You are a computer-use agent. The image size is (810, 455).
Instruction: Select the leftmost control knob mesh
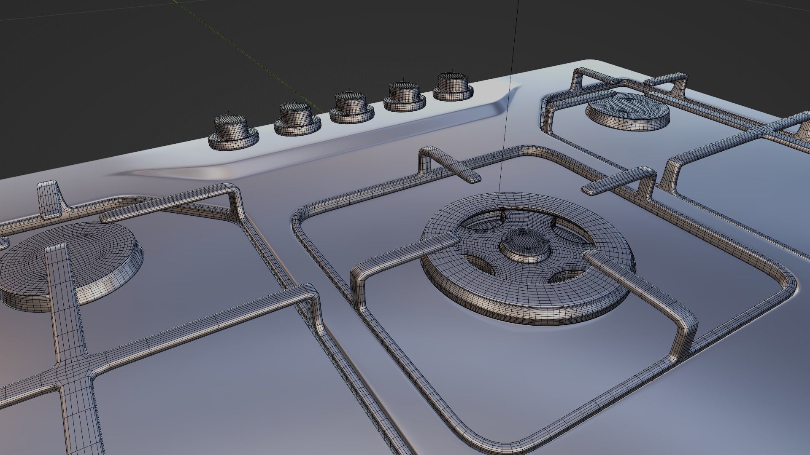pos(233,133)
